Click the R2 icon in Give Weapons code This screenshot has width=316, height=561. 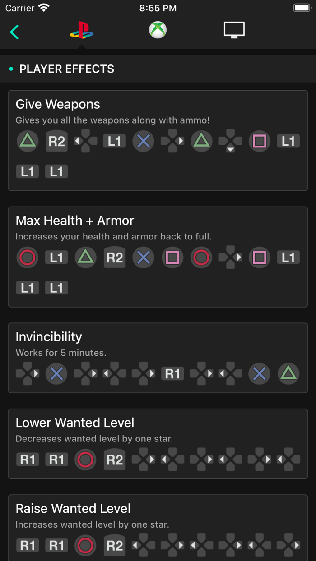coord(56,141)
